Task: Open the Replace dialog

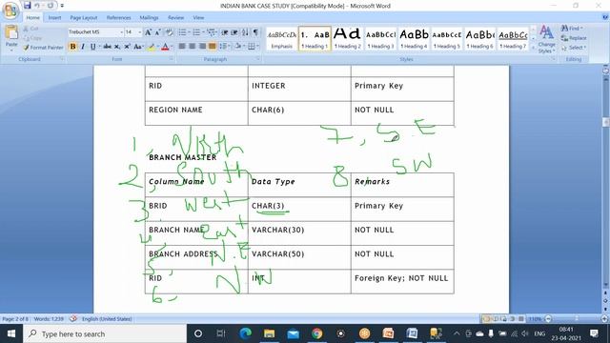Action: (x=574, y=38)
